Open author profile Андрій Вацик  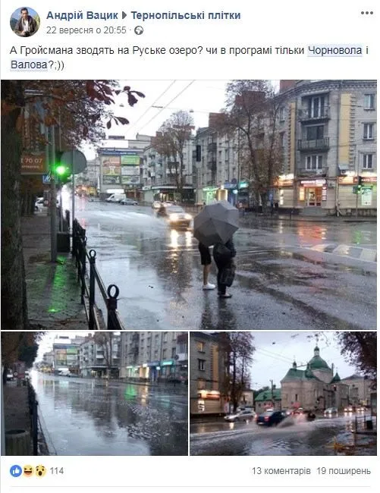coord(82,15)
